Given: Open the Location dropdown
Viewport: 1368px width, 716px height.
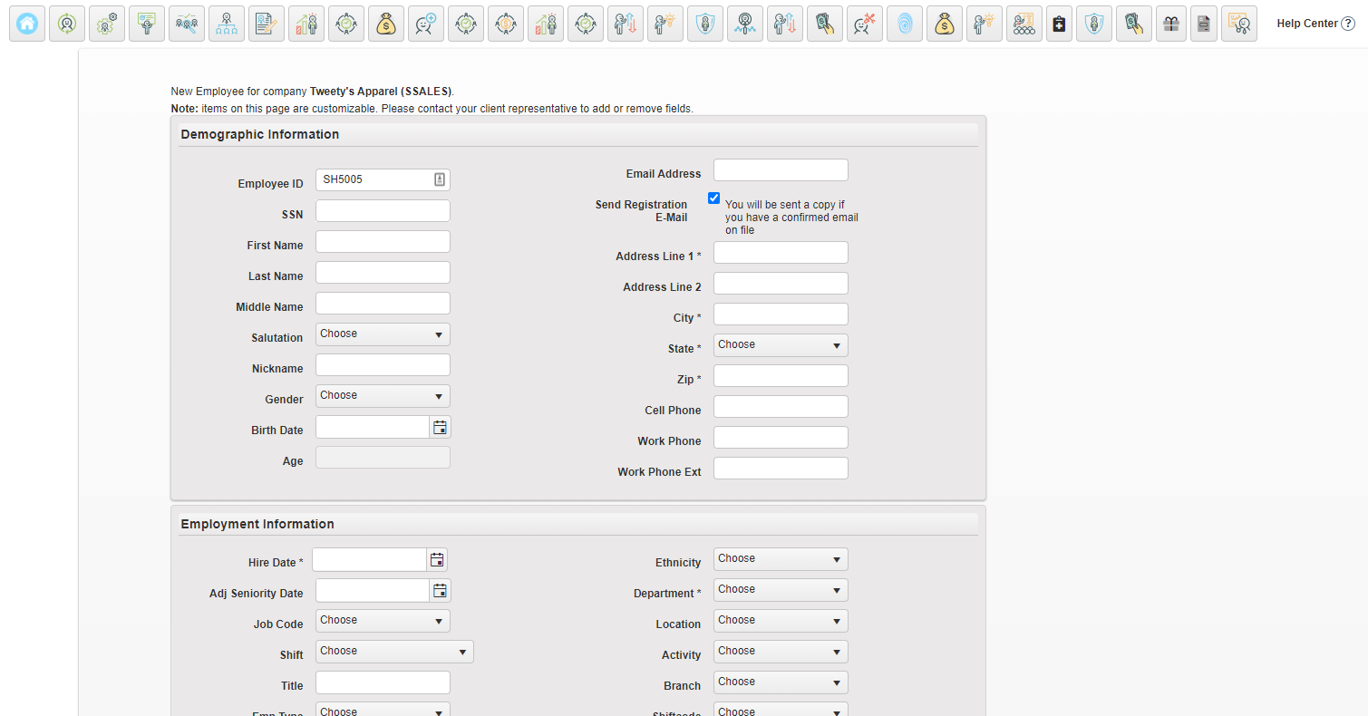Looking at the screenshot, I should (781, 621).
